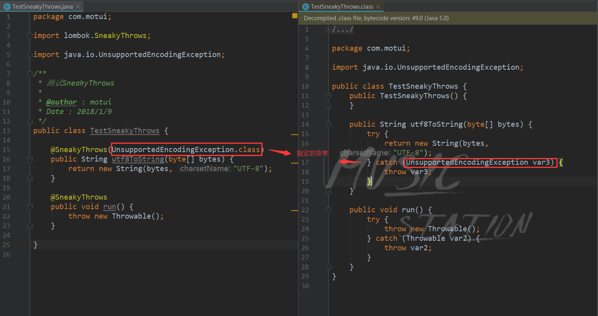Click 'public class TestSneakyThrows {' in the .class editor

point(399,86)
